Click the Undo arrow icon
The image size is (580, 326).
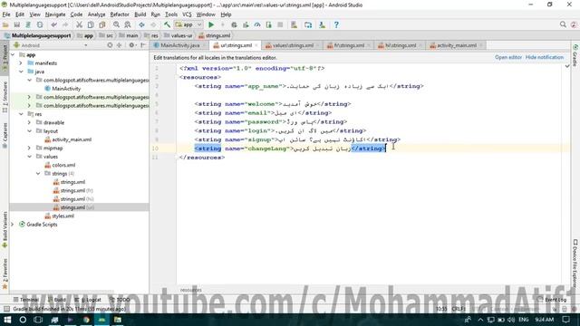pos(54,24)
